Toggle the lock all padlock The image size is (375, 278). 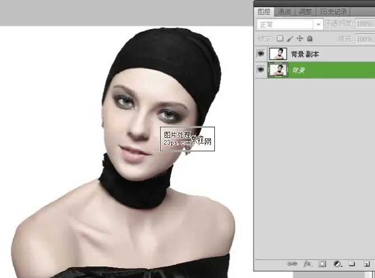click(x=310, y=39)
